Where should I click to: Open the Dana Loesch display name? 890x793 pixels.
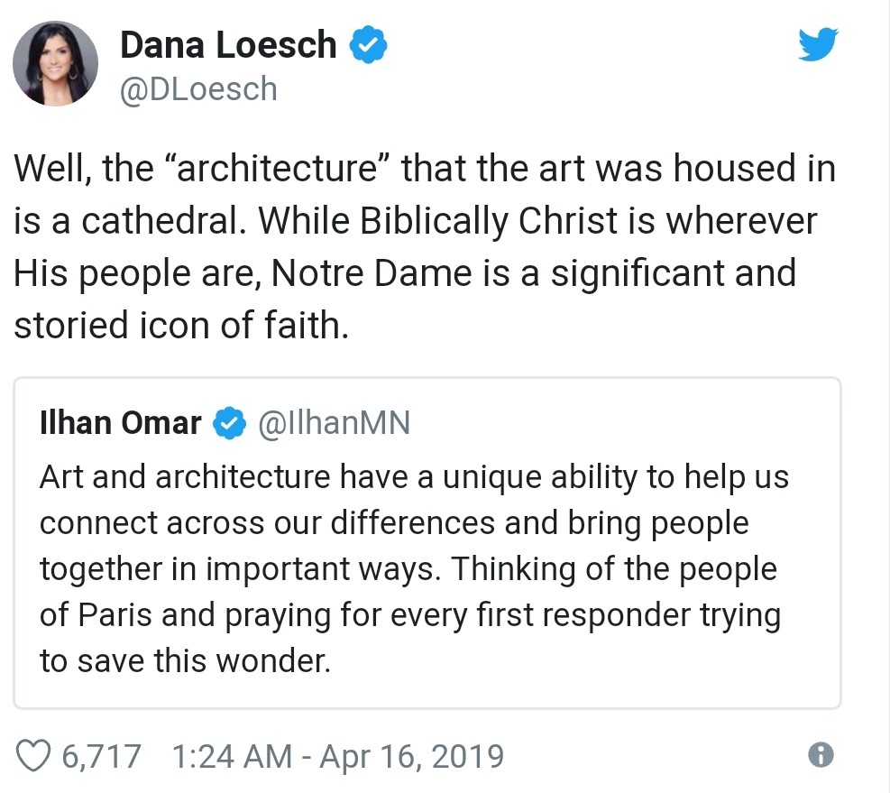228,44
